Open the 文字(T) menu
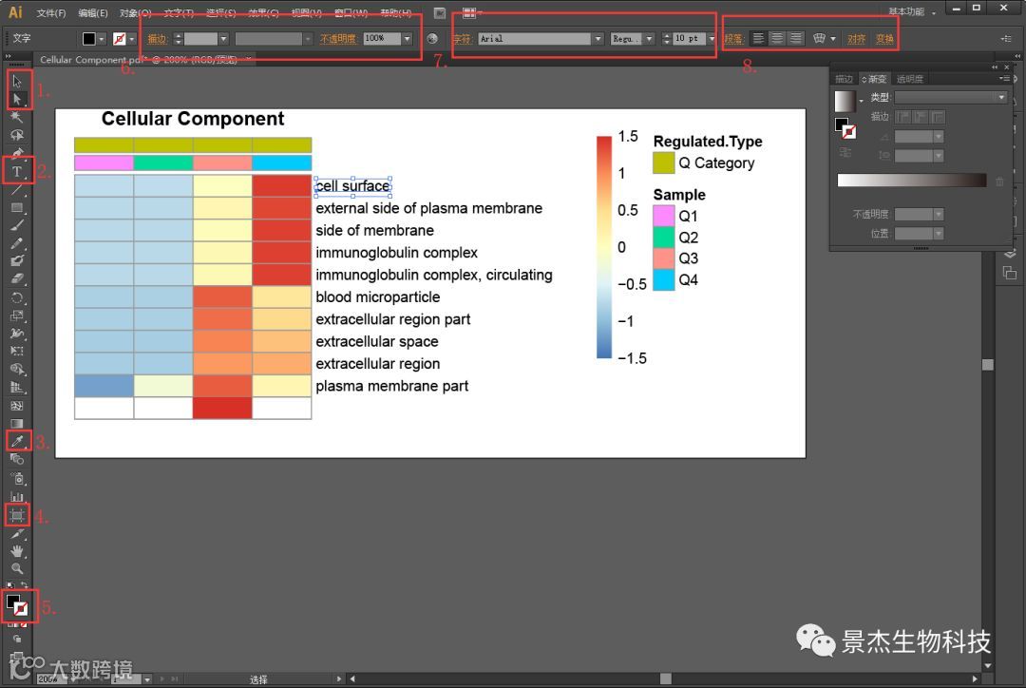 179,12
